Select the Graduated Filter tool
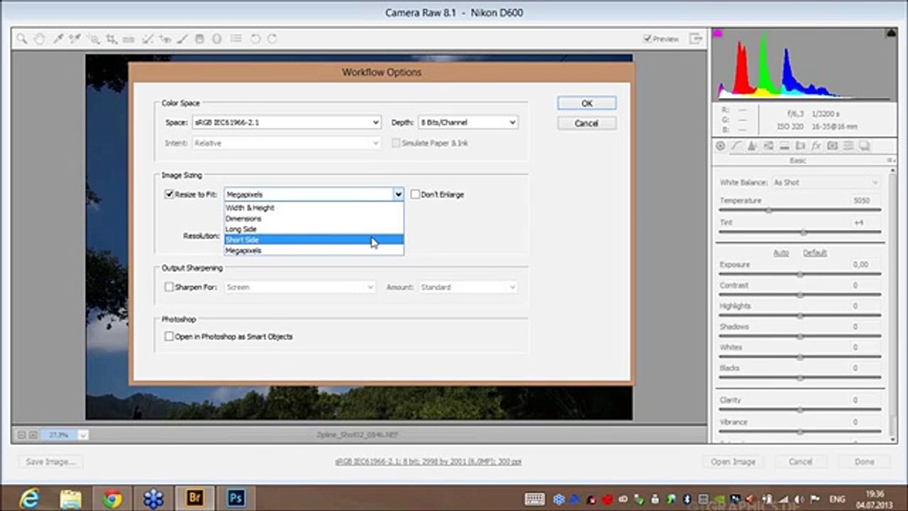The image size is (908, 511). point(200,39)
